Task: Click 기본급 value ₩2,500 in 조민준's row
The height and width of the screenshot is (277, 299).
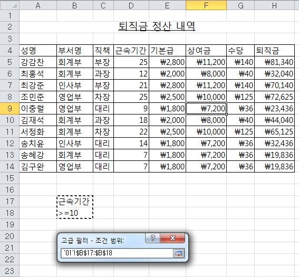Action: (x=167, y=97)
